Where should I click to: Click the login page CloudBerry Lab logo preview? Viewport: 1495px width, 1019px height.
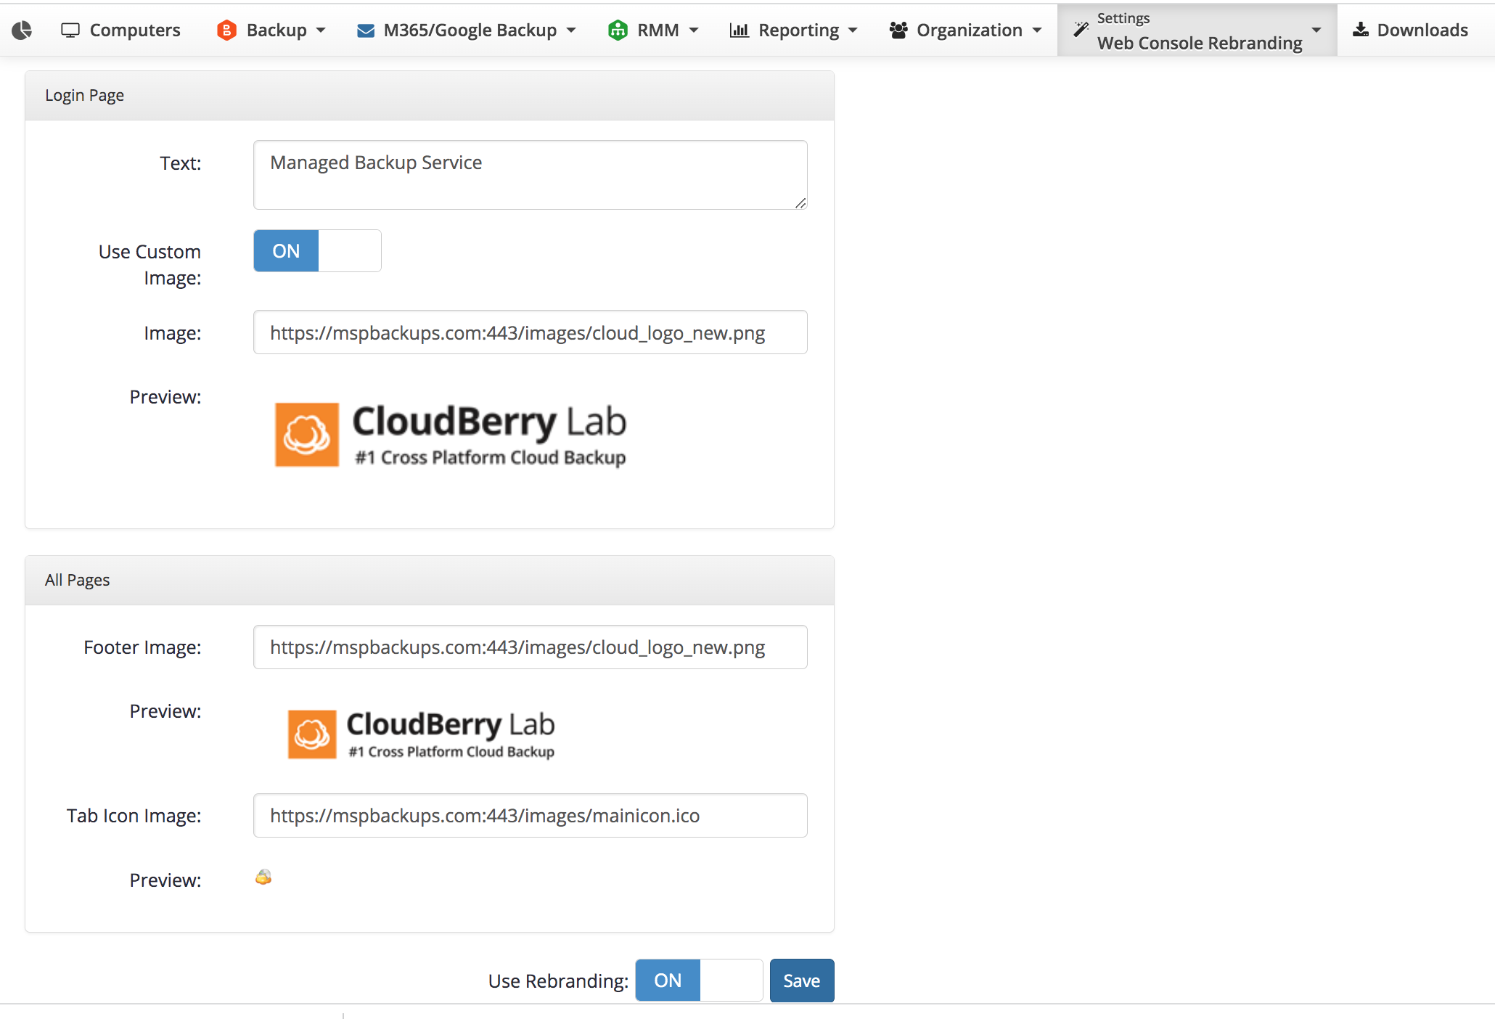451,435
